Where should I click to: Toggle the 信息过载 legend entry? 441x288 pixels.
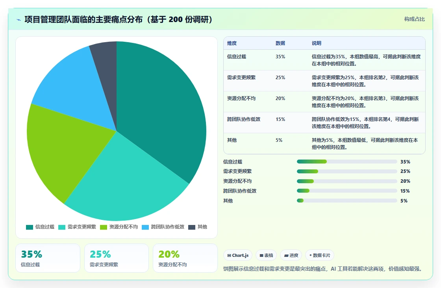(40, 227)
